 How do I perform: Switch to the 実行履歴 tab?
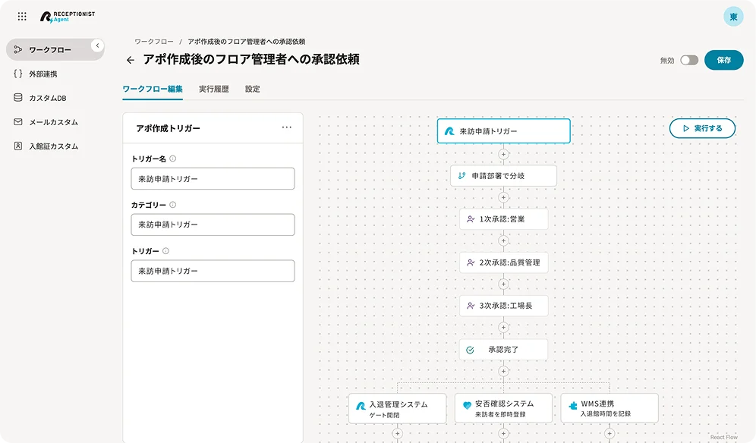[213, 90]
